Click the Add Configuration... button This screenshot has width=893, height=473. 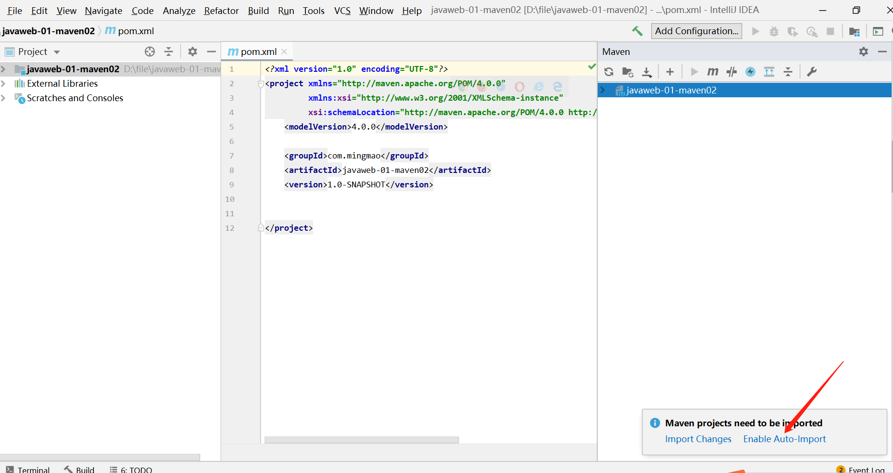[696, 31]
